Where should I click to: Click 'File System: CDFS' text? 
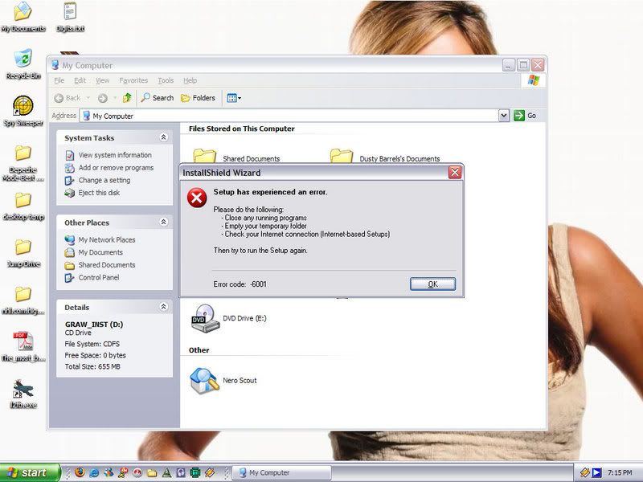(92, 344)
